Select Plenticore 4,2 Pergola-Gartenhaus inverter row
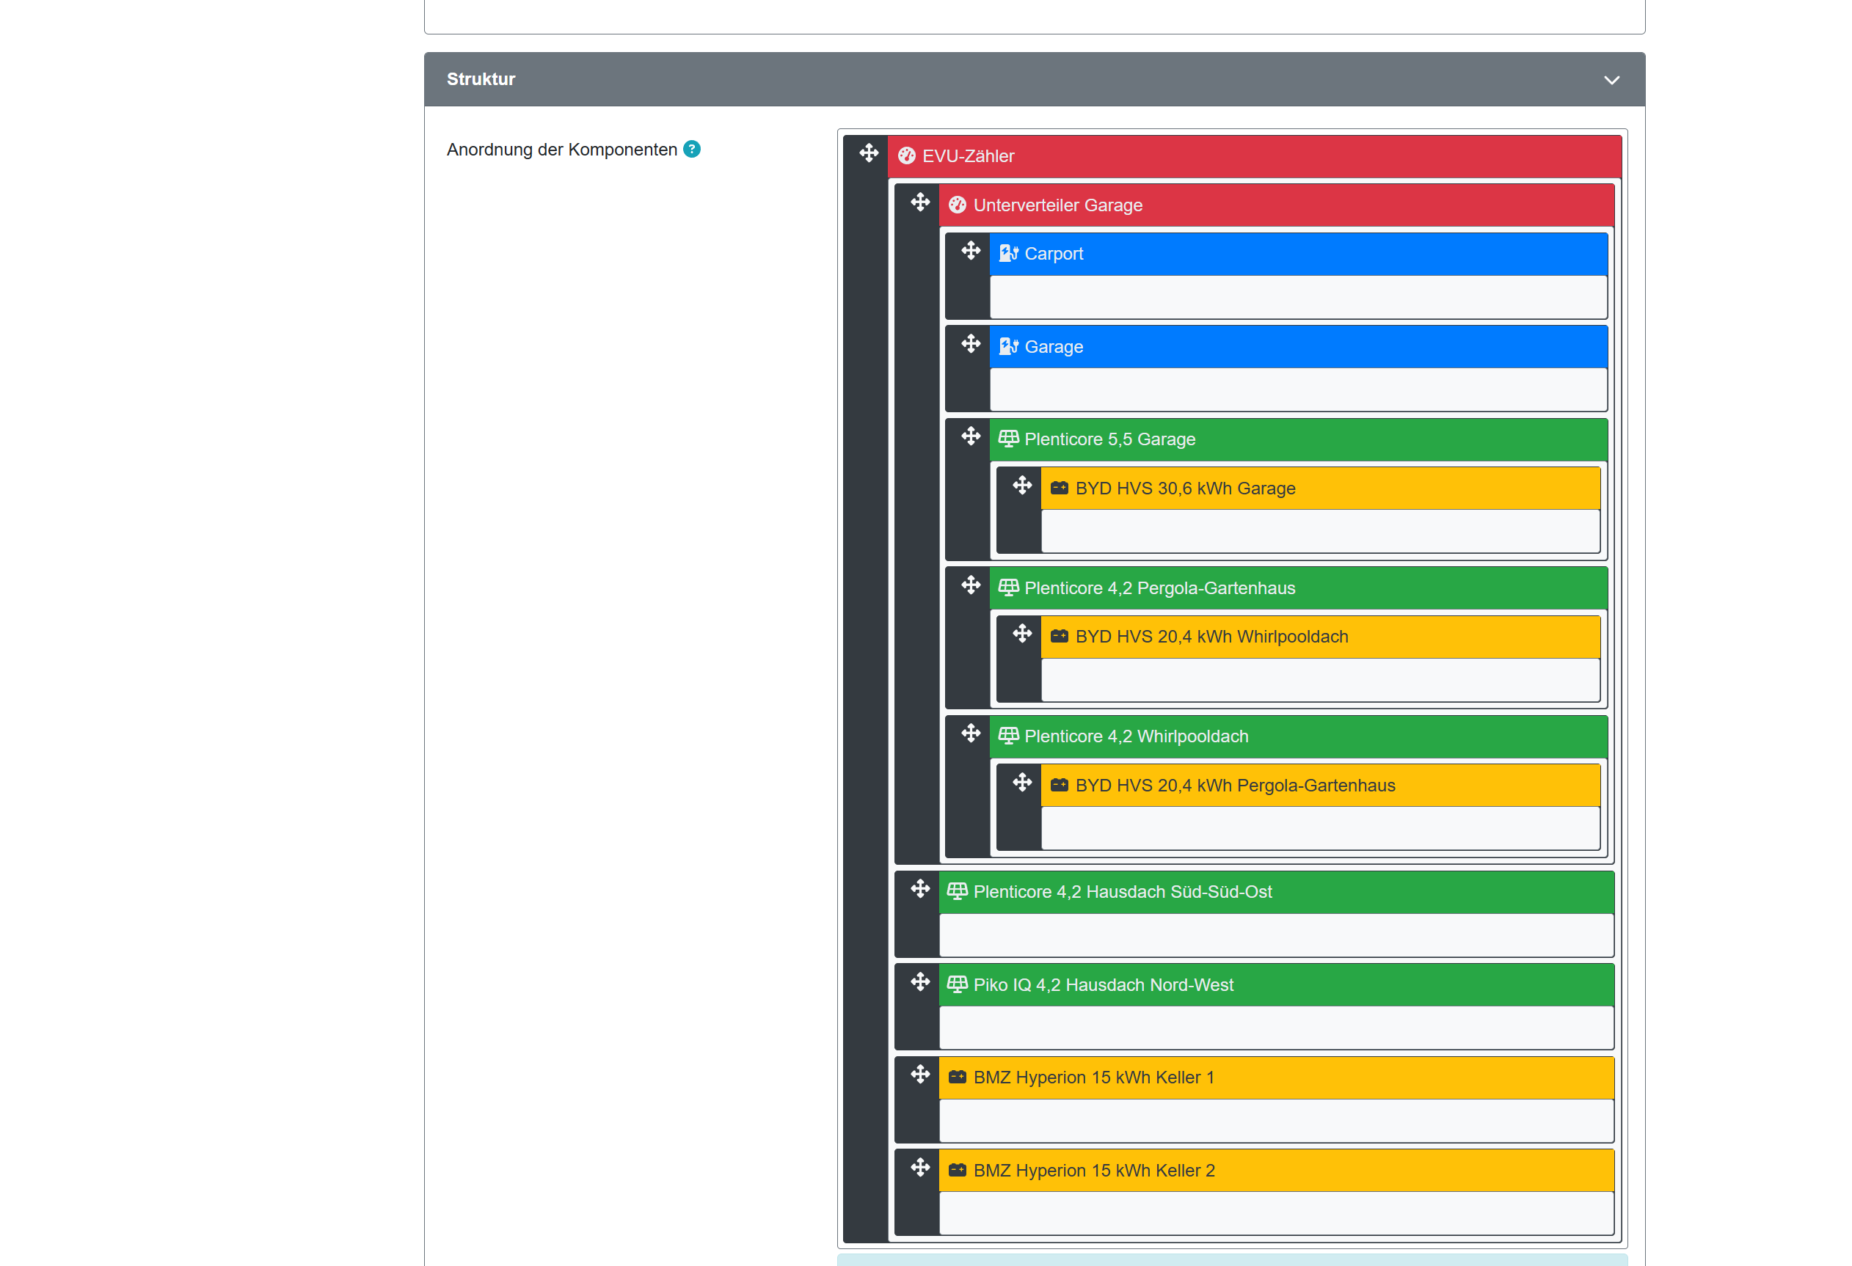The height and width of the screenshot is (1266, 1852). (x=1159, y=588)
